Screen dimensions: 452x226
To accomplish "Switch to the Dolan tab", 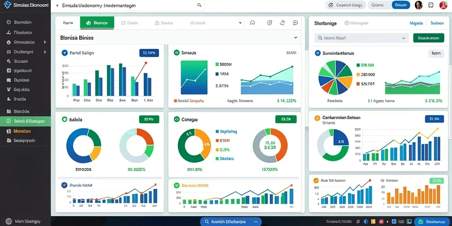I will [129, 23].
